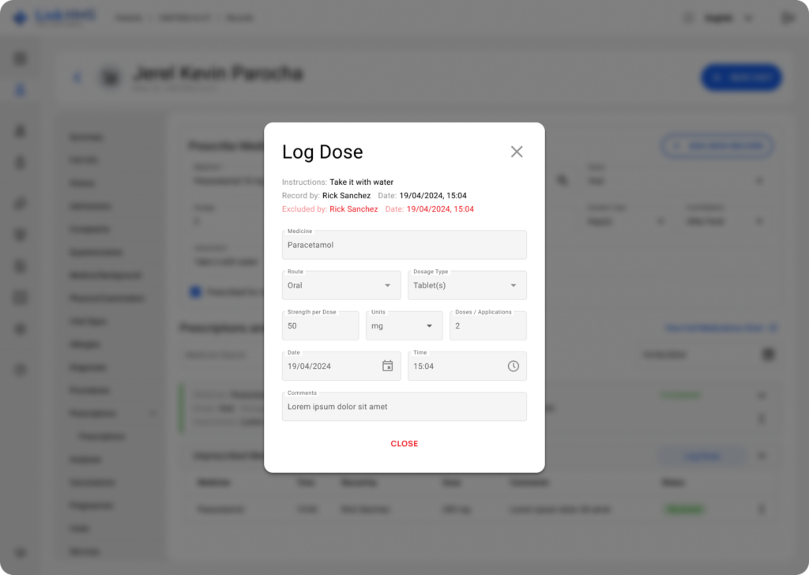The height and width of the screenshot is (575, 809).
Task: Click the back arrow beside patient name
Action: tap(77, 77)
